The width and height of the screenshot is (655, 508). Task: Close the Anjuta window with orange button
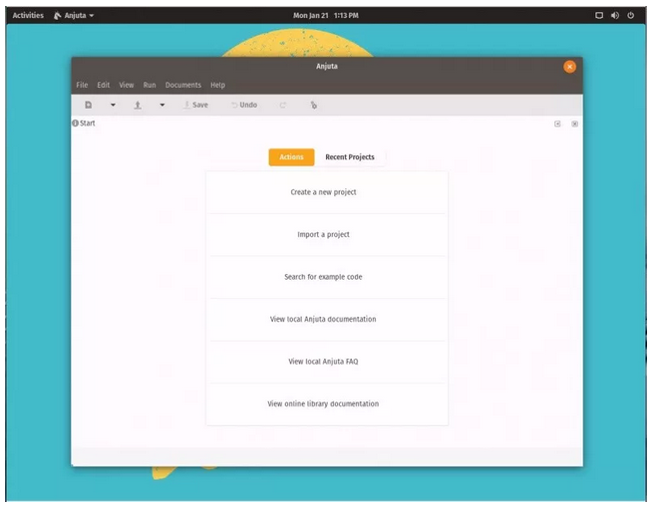[569, 67]
